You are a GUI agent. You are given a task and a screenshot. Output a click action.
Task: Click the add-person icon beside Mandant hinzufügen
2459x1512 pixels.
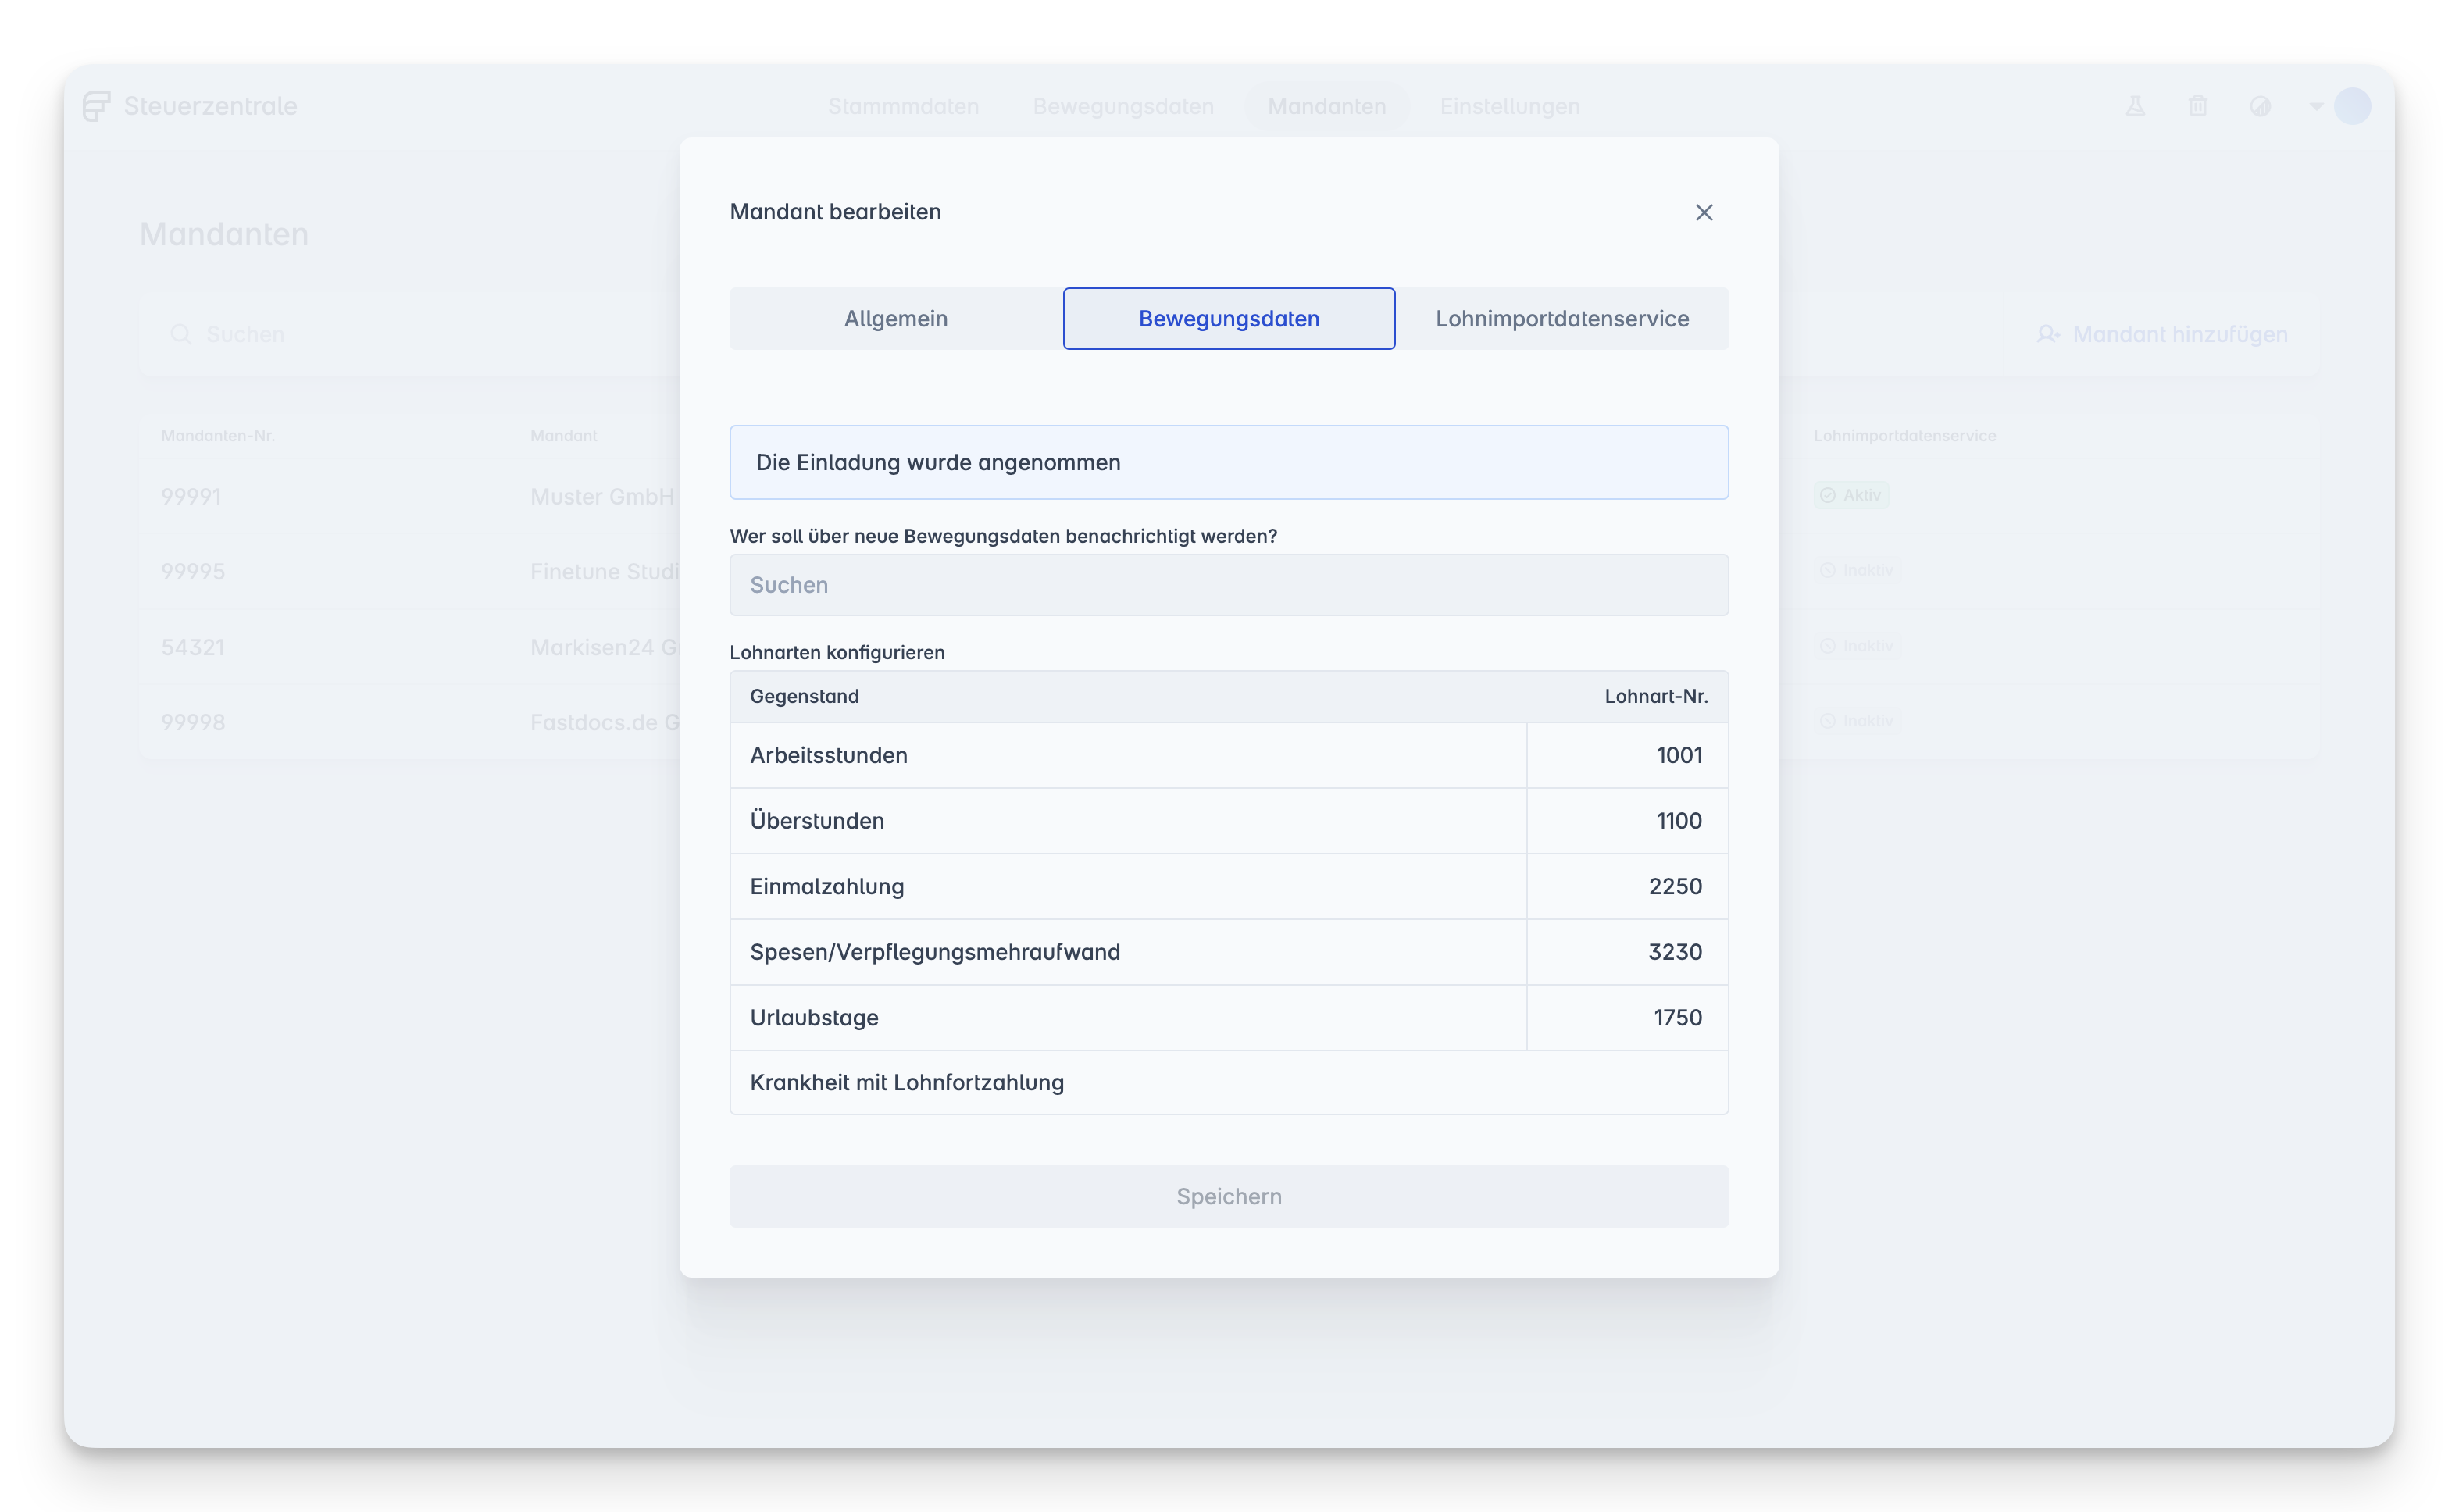coord(2047,334)
